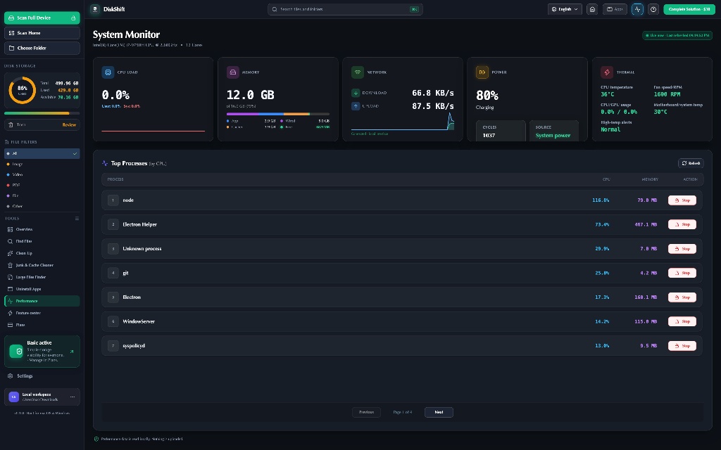Image resolution: width=721 pixels, height=450 pixels.
Task: Click the Power card battery icon
Action: coord(482,72)
